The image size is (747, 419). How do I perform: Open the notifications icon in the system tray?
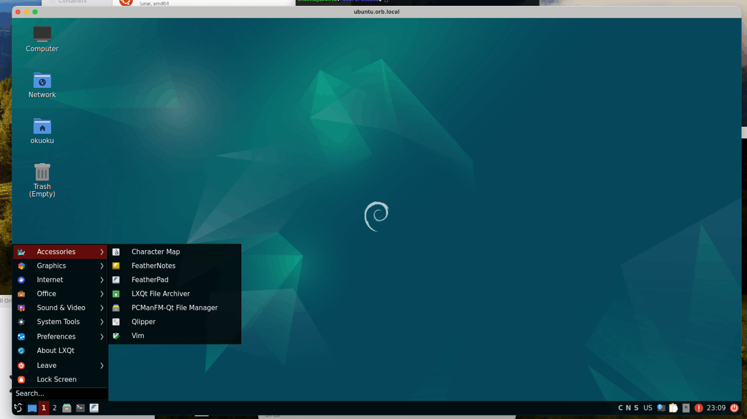click(661, 408)
